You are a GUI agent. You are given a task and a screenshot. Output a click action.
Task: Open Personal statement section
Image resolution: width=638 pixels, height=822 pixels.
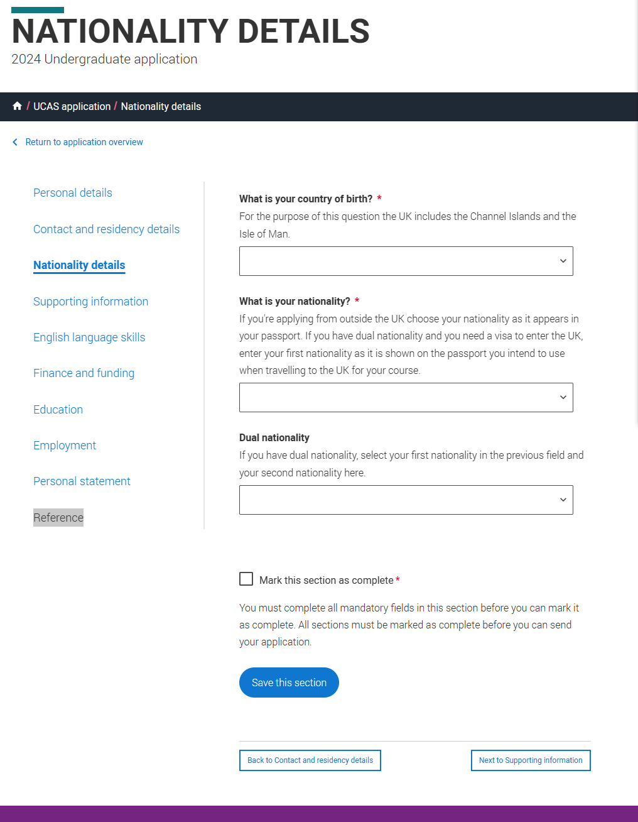pyautogui.click(x=82, y=481)
